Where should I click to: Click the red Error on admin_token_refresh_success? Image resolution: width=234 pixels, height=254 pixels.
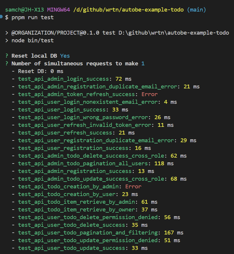point(149,94)
